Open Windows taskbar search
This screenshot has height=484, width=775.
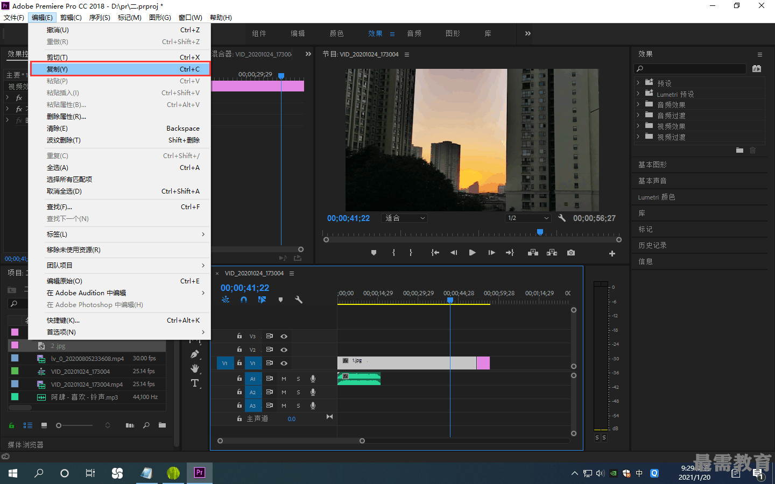point(39,473)
